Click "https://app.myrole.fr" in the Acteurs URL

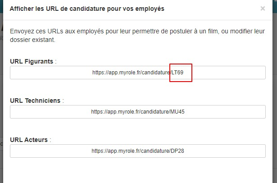coord(115,151)
